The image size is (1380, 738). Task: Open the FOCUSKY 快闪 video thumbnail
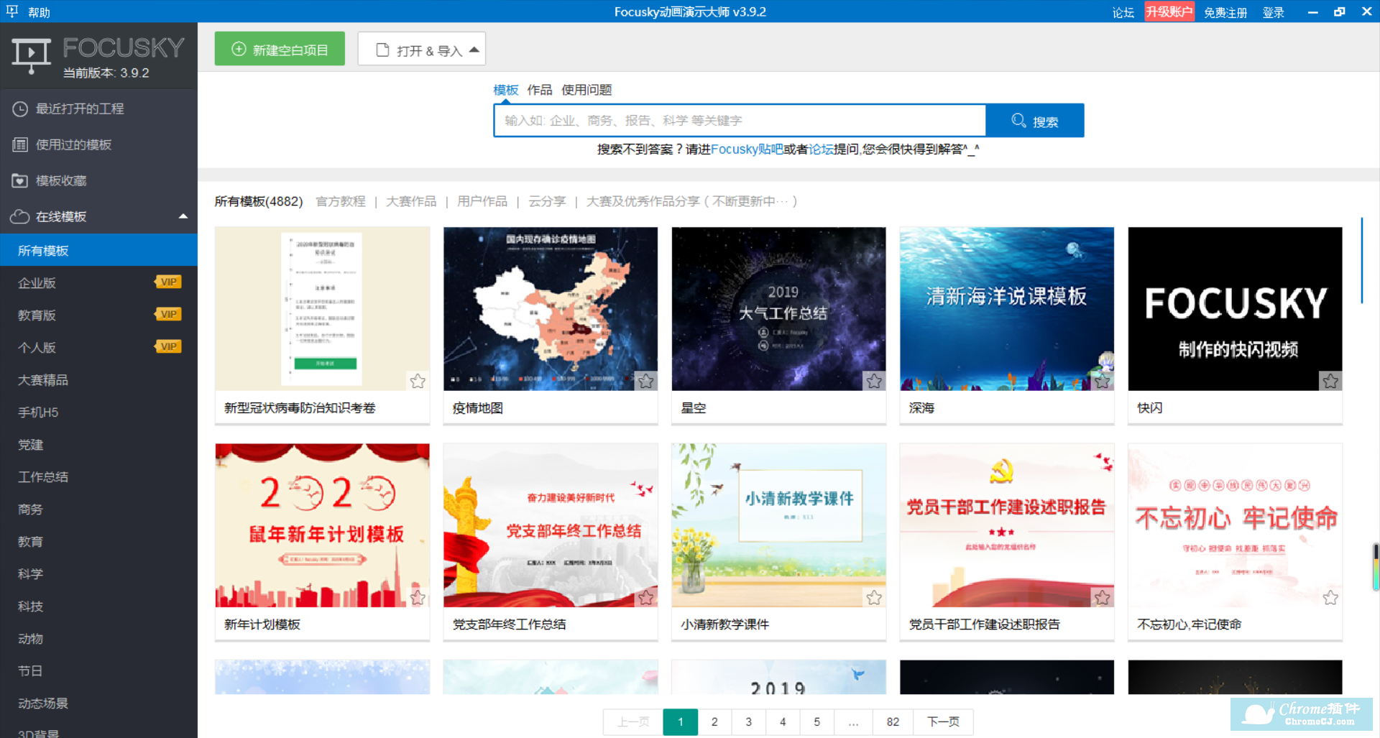pyautogui.click(x=1235, y=309)
